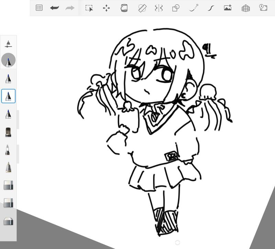
Task: Undo the last stroke
Action: (x=54, y=8)
